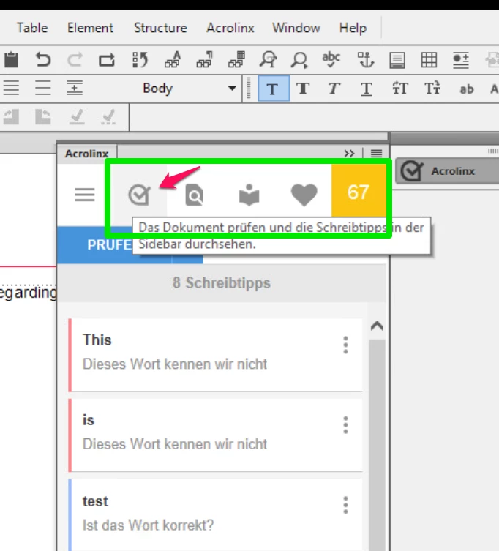
Task: Click the Redo arrow icon
Action: click(x=75, y=60)
